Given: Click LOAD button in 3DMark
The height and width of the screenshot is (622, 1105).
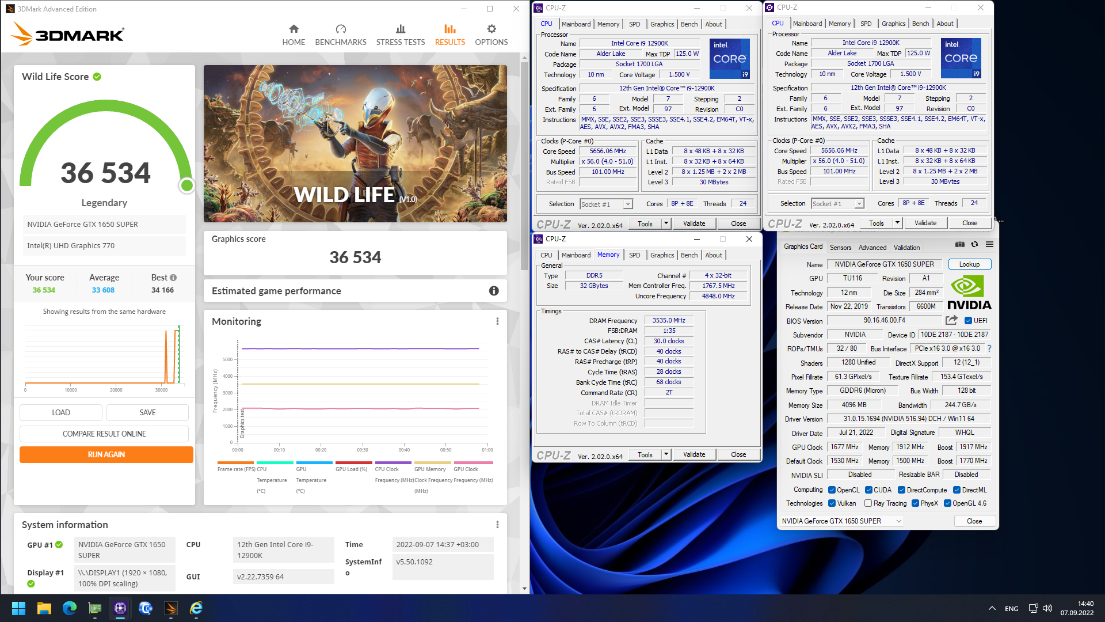Looking at the screenshot, I should point(61,412).
